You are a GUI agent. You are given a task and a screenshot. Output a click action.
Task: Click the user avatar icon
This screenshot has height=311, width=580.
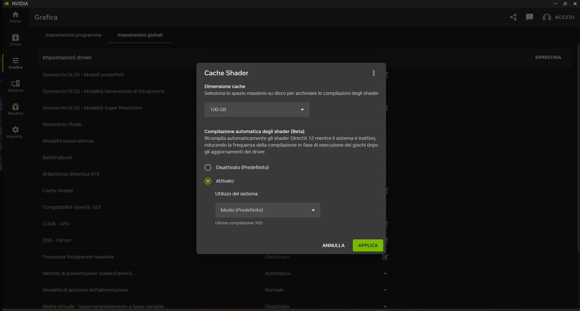pos(547,17)
